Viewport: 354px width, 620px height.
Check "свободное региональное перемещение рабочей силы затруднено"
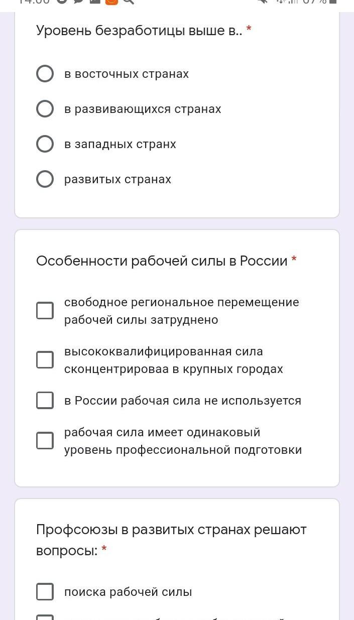(x=45, y=311)
